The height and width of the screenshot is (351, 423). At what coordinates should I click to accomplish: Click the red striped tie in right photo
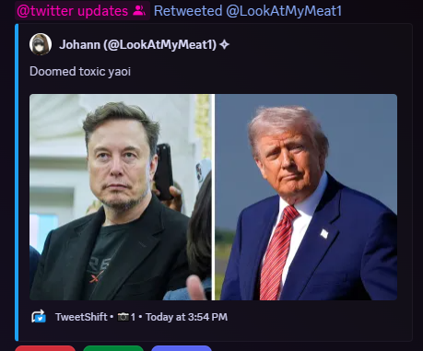[276, 252]
